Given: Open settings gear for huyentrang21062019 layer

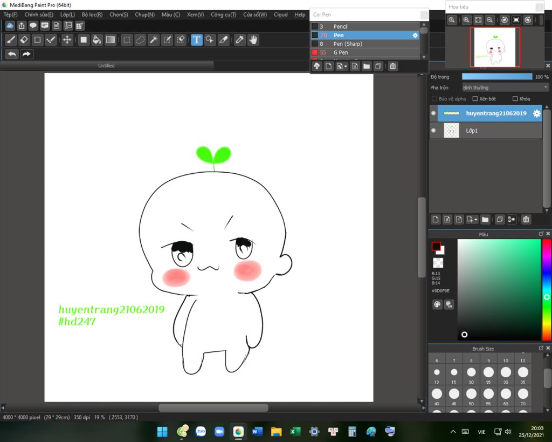Looking at the screenshot, I should click(x=536, y=113).
